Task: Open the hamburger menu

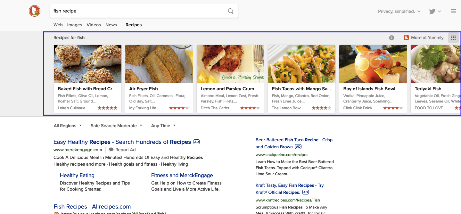Action: point(453,11)
